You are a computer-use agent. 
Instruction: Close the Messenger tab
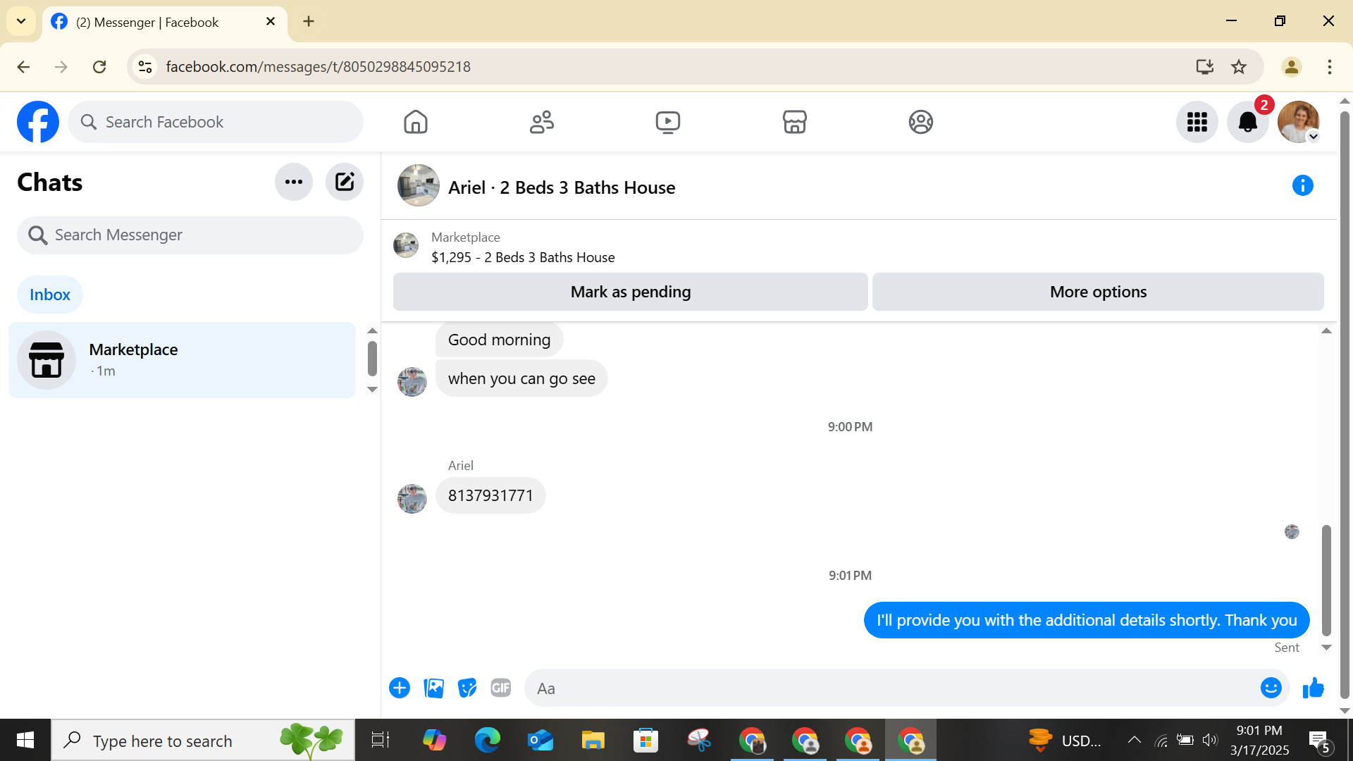point(271,22)
